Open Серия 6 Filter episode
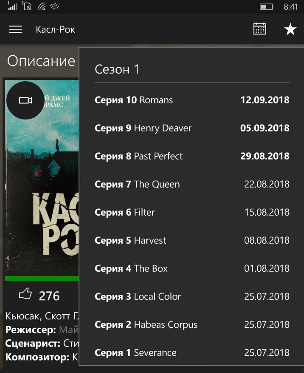Screen dimensions: 304x373 192,212
